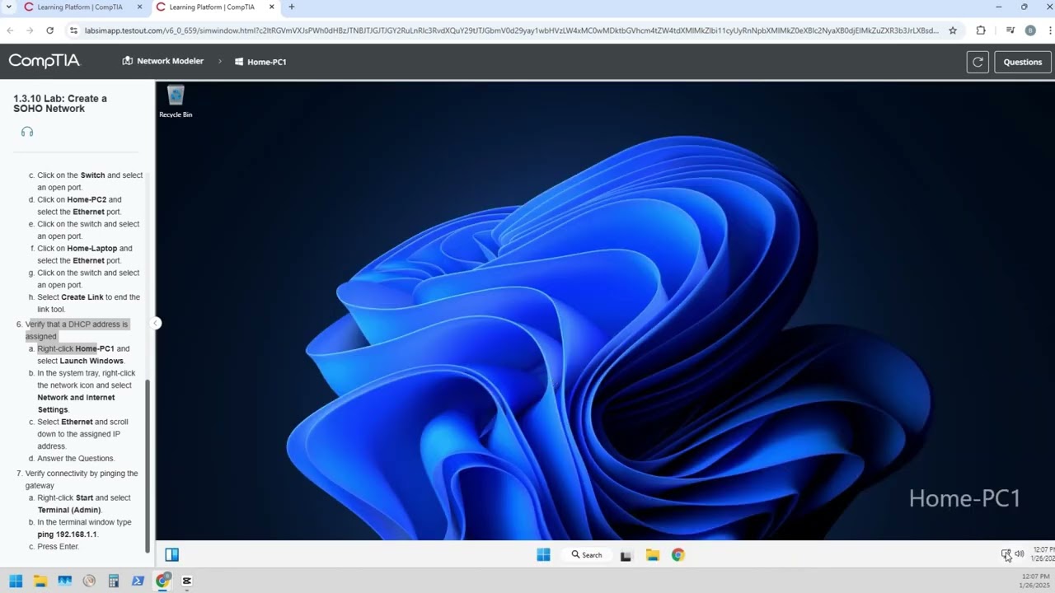Viewport: 1055px width, 593px height.
Task: Click the headphones audio icon in lab panel
Action: (x=27, y=132)
